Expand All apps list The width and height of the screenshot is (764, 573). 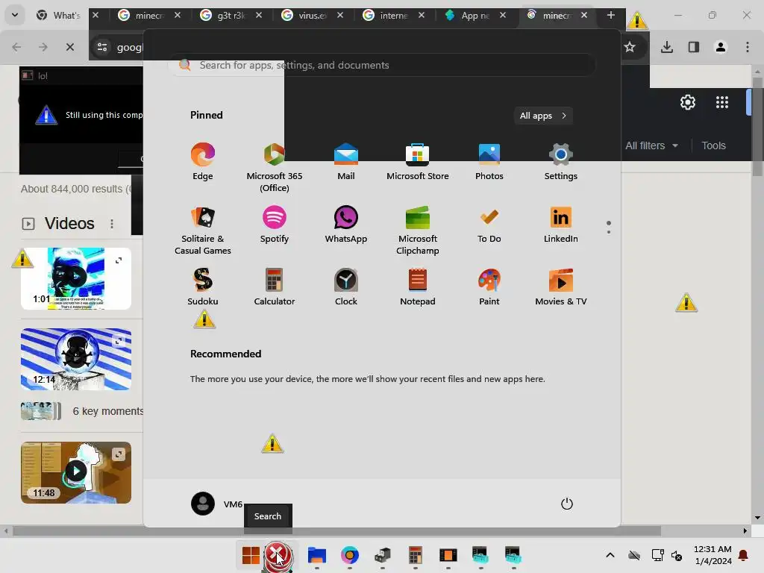(x=543, y=116)
